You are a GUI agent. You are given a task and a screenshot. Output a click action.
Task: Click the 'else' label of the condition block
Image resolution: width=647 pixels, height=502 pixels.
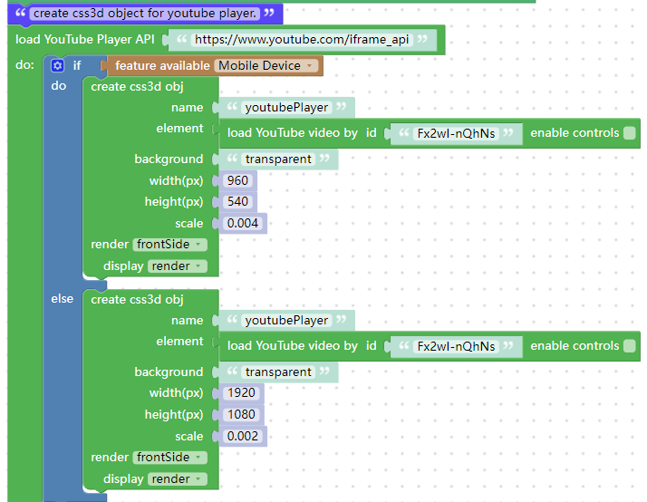63,299
